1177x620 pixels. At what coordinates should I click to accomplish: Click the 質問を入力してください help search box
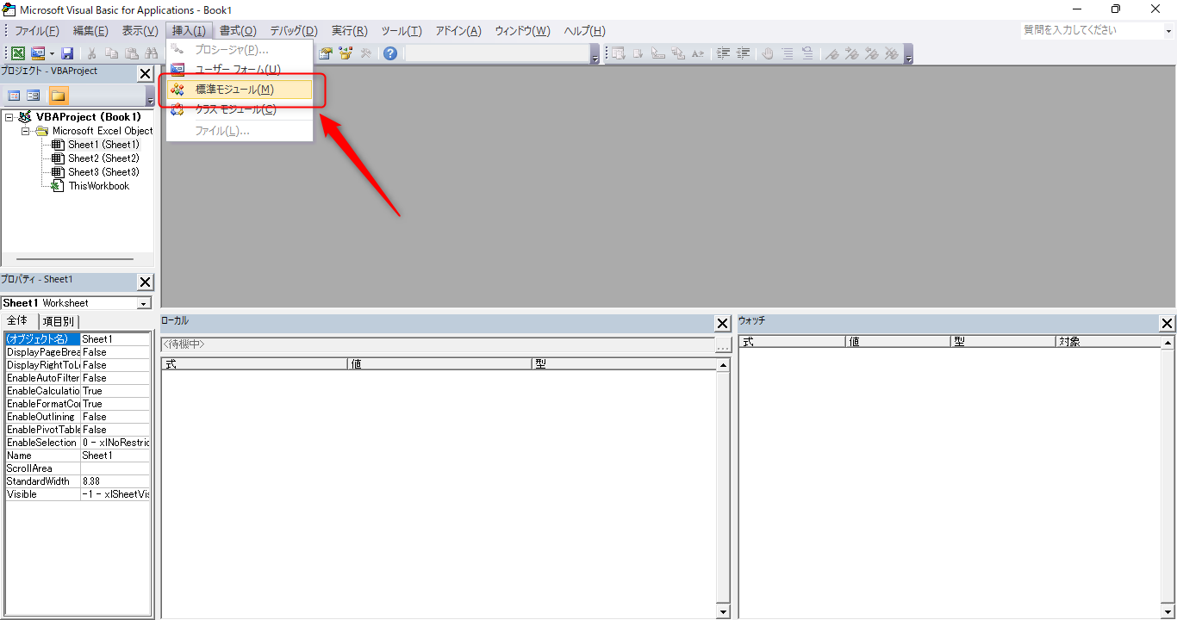1090,30
